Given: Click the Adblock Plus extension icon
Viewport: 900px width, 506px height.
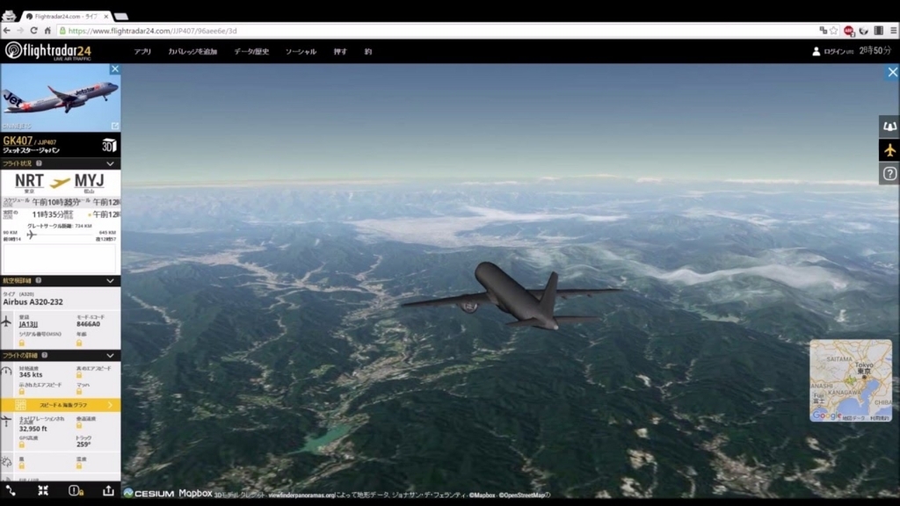Looking at the screenshot, I should [x=848, y=31].
